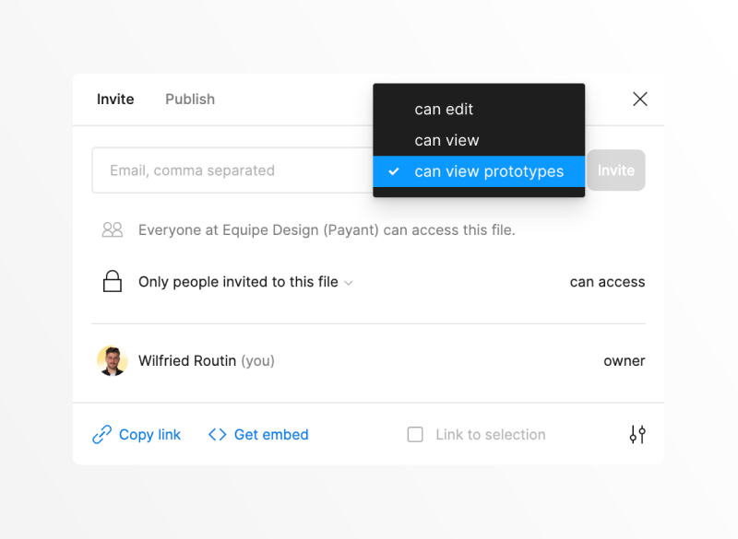
Task: Click the padlock icon for file access
Action: (x=113, y=282)
